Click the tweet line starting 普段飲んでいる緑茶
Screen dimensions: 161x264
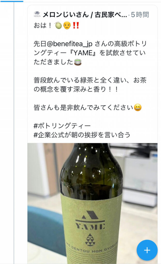[90, 80]
